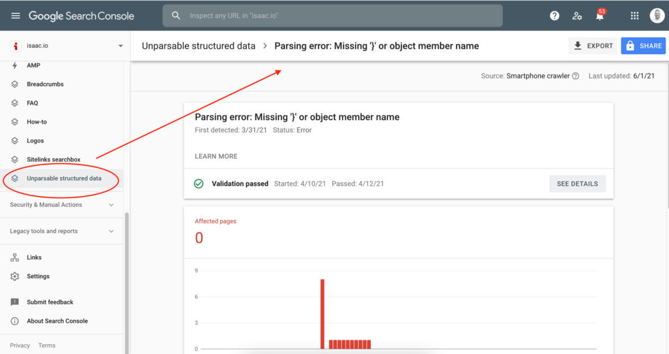Open the help question mark icon
The height and width of the screenshot is (354, 669).
click(x=554, y=16)
